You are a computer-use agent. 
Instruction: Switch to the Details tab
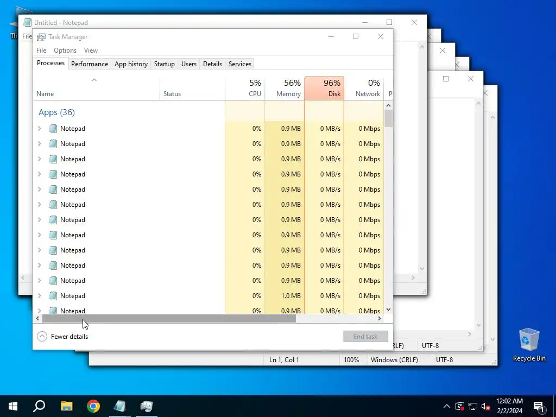coord(212,64)
